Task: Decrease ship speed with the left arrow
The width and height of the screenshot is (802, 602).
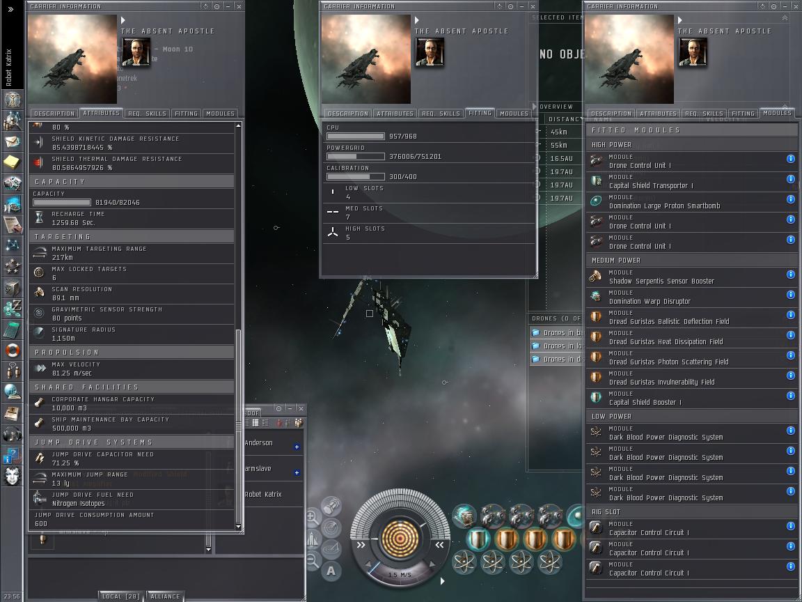Action: 368,564
